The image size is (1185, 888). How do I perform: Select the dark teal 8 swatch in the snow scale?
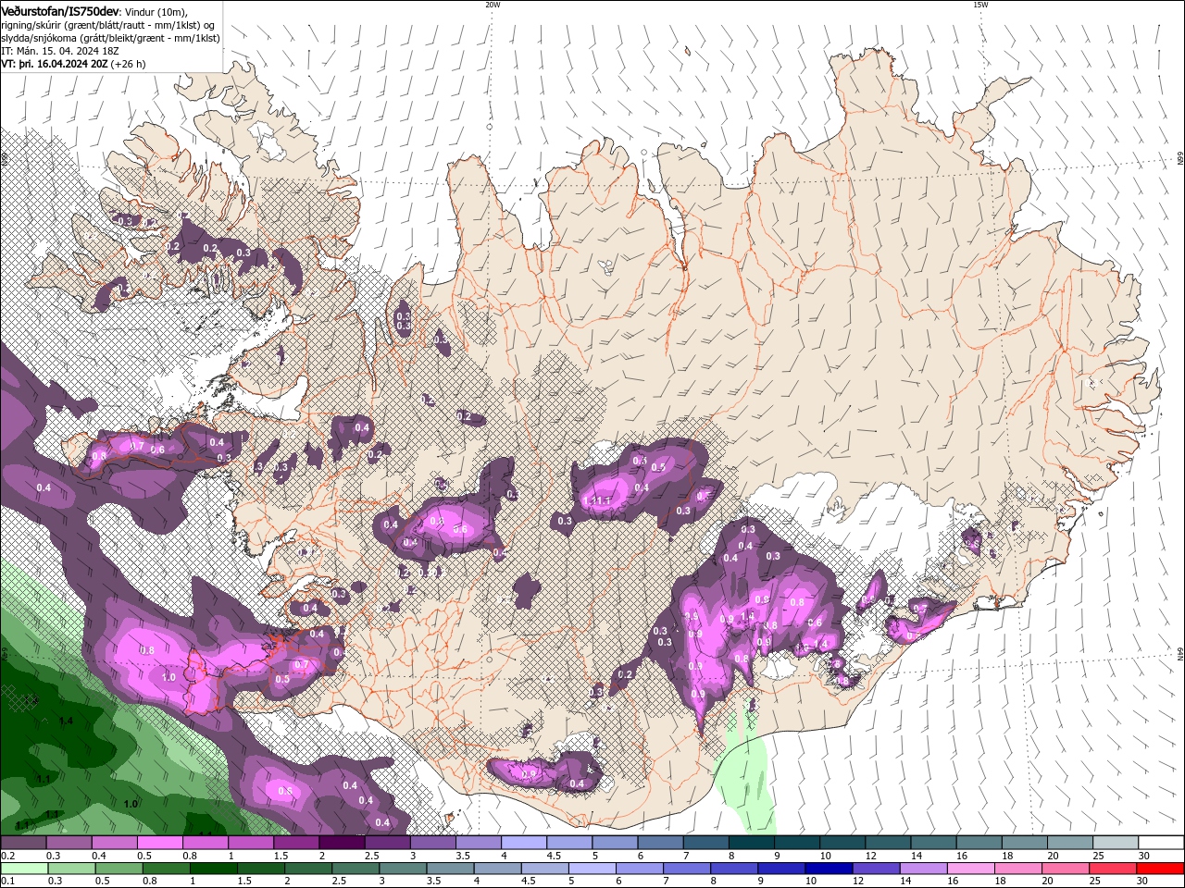751,843
